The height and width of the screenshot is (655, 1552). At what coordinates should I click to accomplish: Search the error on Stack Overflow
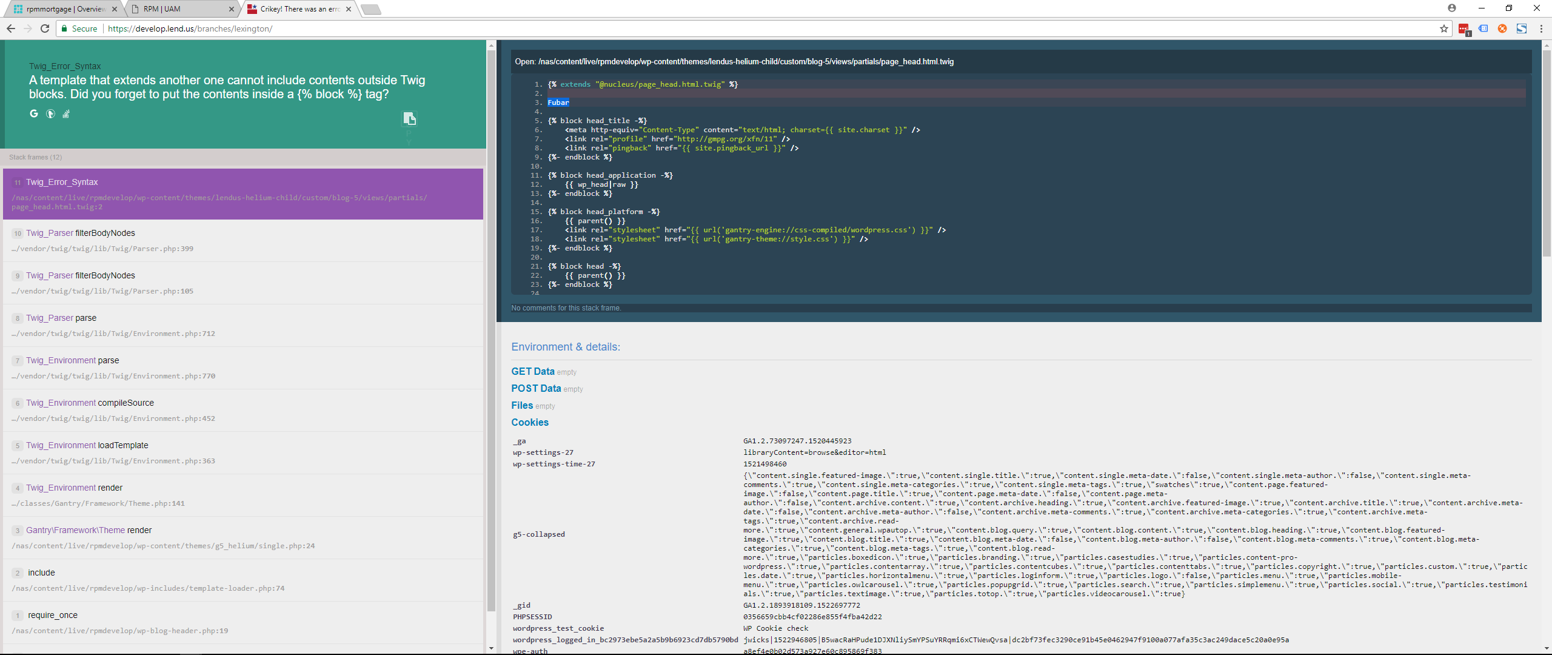pos(66,113)
